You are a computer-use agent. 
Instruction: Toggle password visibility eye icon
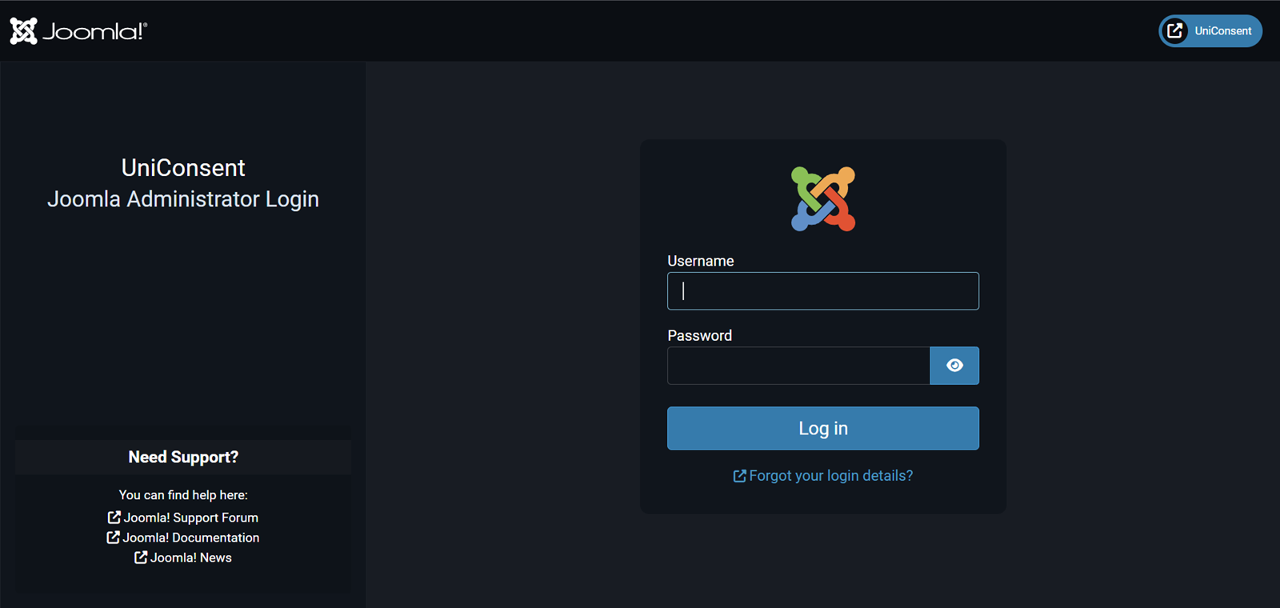point(954,366)
